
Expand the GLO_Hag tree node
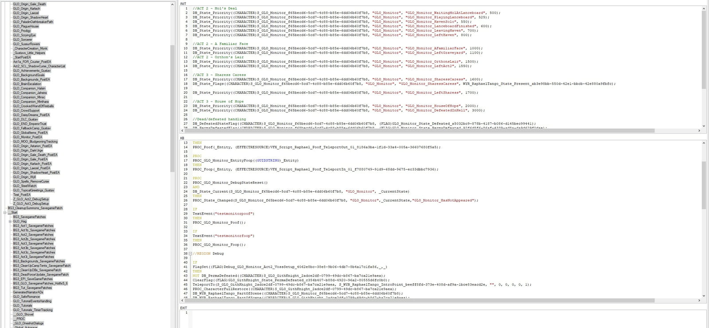10,221
